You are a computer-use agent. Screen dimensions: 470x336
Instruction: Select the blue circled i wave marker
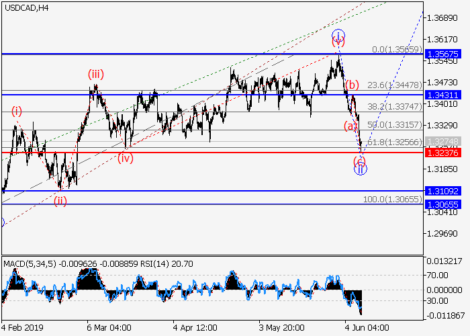coord(338,34)
